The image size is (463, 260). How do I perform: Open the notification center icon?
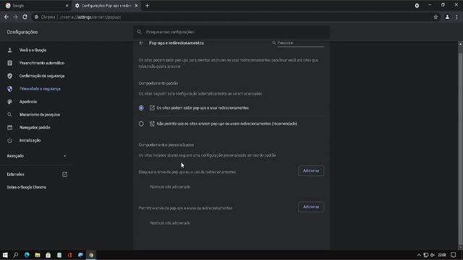[454, 255]
